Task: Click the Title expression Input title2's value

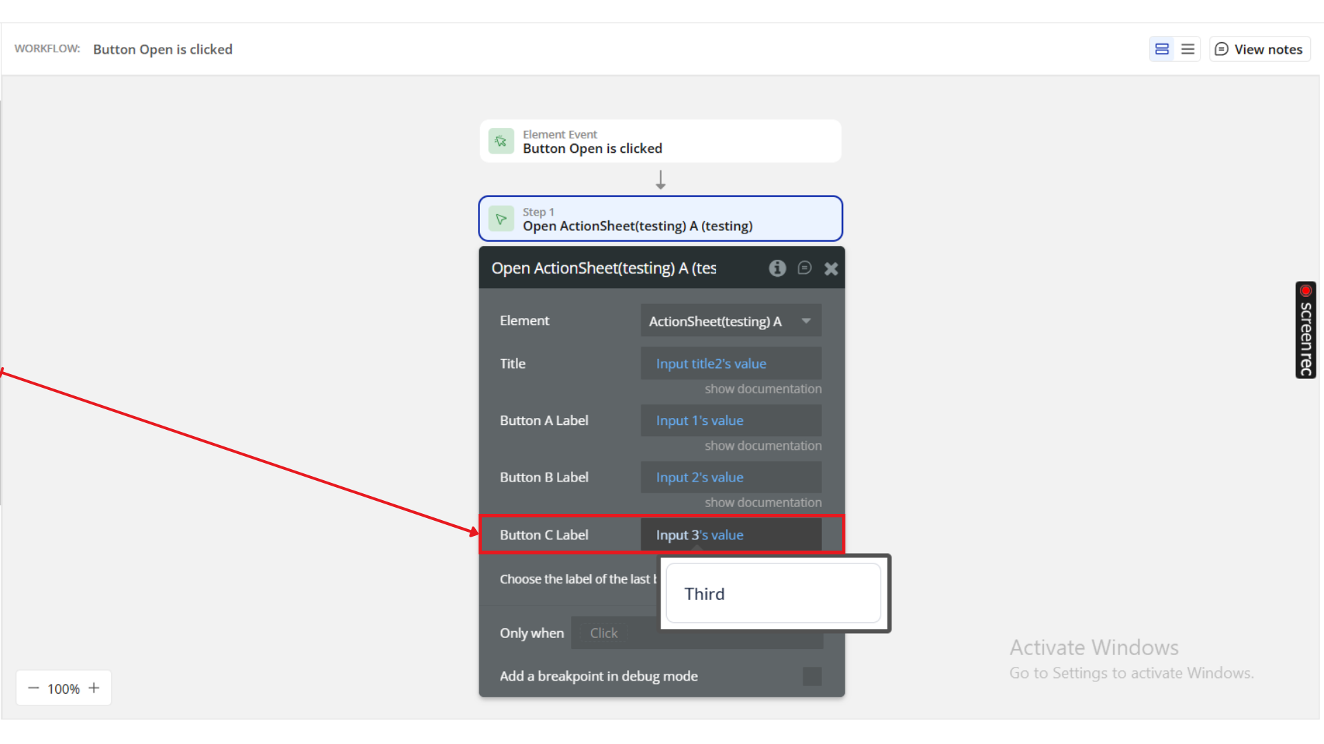Action: point(711,364)
